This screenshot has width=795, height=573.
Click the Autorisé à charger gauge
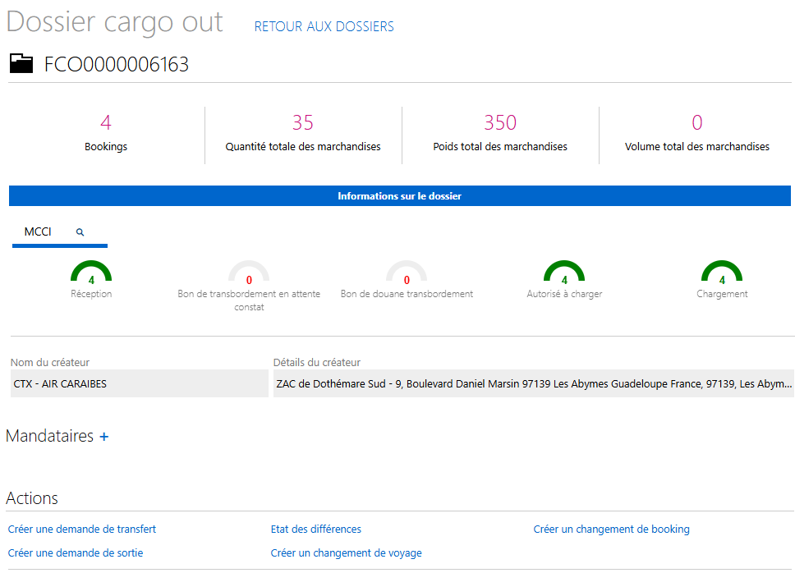[564, 273]
